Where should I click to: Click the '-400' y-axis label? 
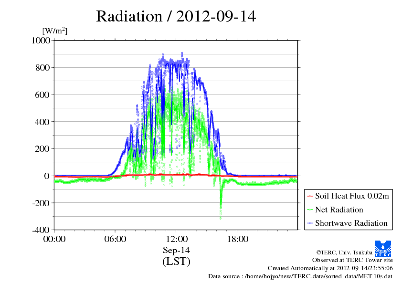41,230
